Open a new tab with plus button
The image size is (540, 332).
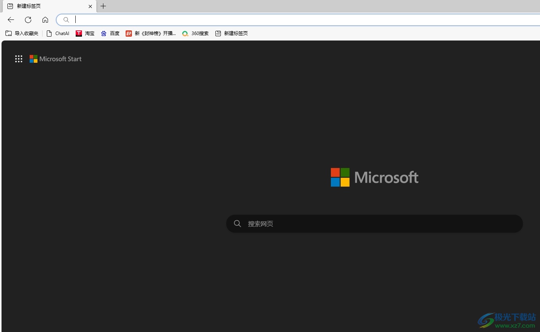pos(103,6)
